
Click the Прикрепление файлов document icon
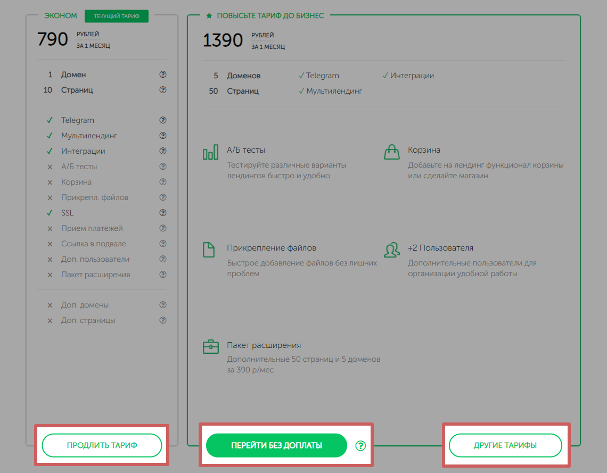pos(209,250)
